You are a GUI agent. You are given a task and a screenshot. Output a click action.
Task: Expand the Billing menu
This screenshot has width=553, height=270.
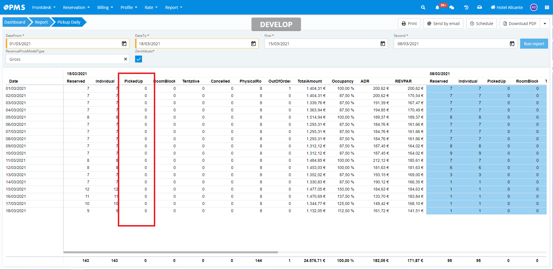105,7
